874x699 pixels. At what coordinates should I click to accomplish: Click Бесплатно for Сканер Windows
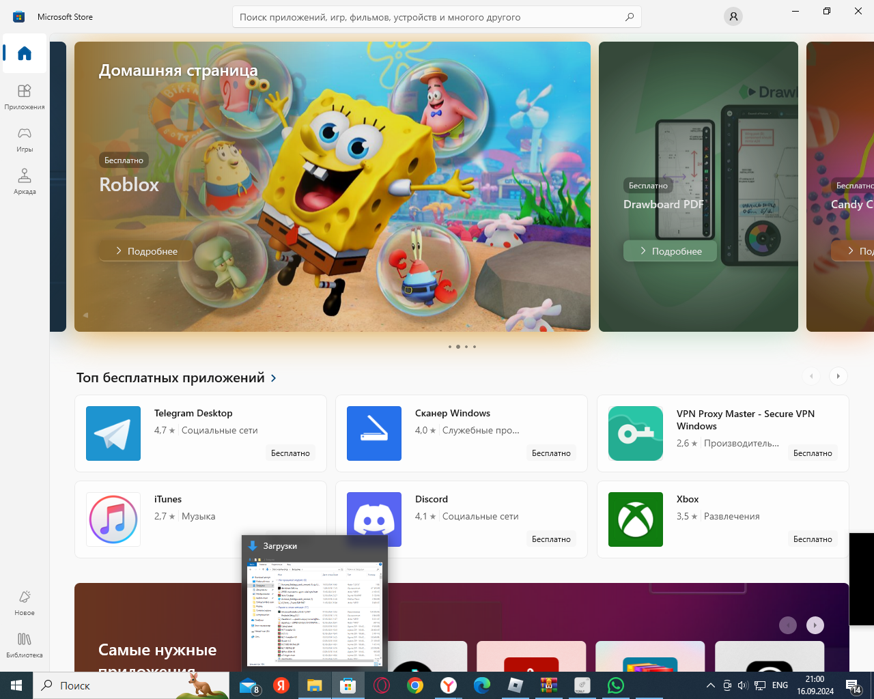tap(551, 453)
